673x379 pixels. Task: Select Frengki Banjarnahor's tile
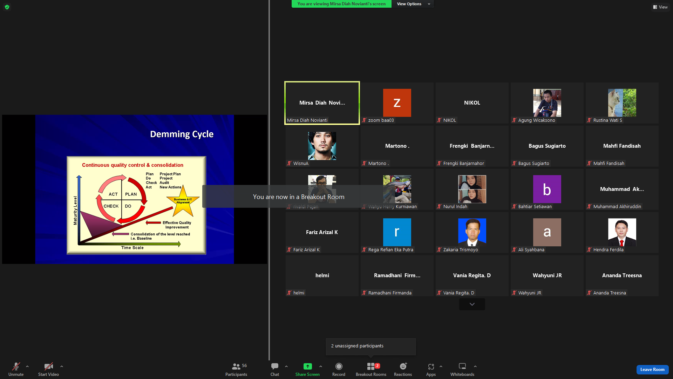click(x=472, y=146)
